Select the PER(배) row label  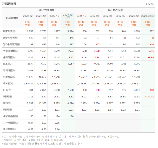click(7, 97)
